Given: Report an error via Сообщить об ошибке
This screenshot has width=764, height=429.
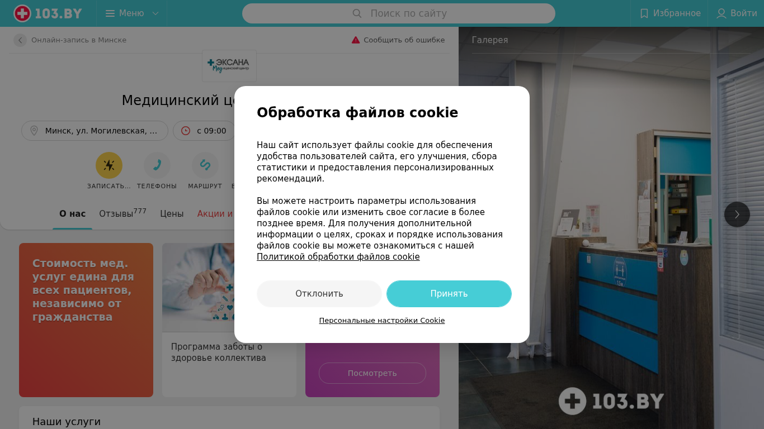Looking at the screenshot, I should click(x=398, y=40).
